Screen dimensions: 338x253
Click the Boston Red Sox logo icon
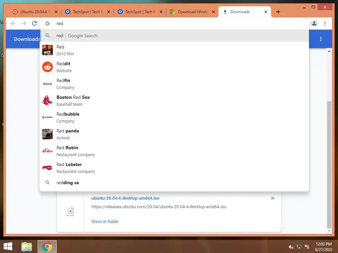[x=48, y=100]
